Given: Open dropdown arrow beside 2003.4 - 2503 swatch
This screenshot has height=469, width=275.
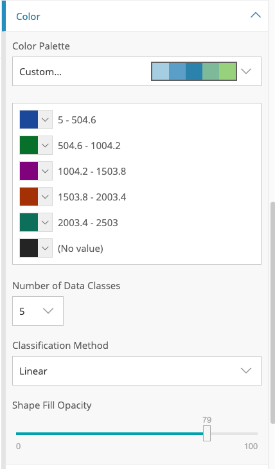Looking at the screenshot, I should (45, 222).
